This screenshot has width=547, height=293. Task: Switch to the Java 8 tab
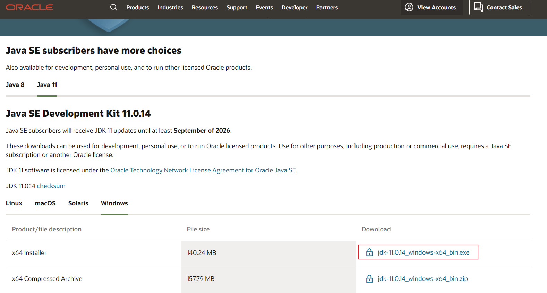point(15,85)
